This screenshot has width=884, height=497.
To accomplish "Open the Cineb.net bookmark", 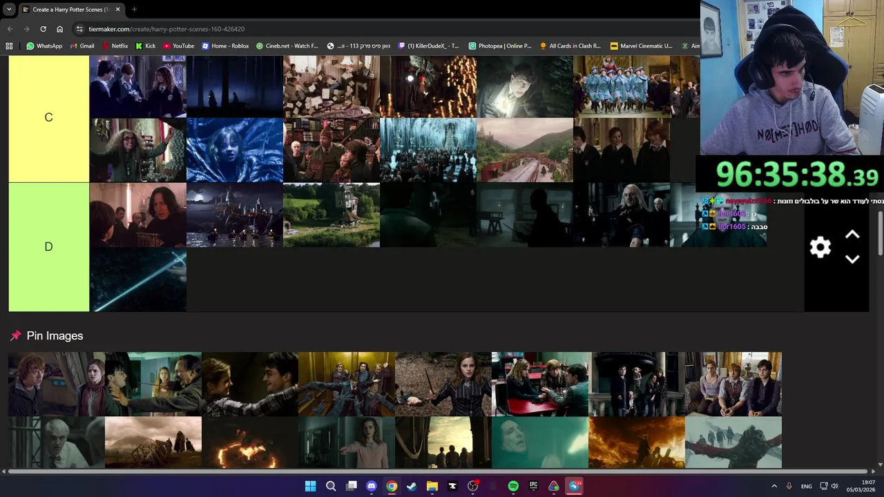I will (x=288, y=46).
